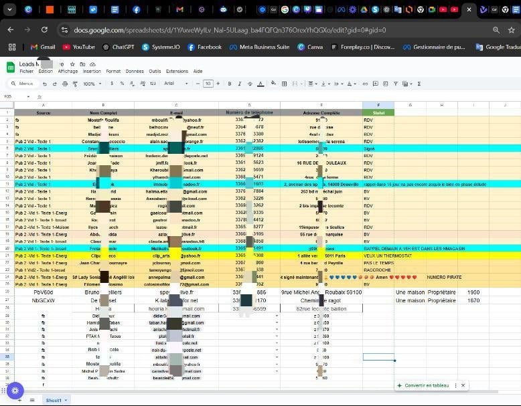The image size is (521, 406).
Task: Open the Systeme.IO bookmark
Action: point(161,47)
